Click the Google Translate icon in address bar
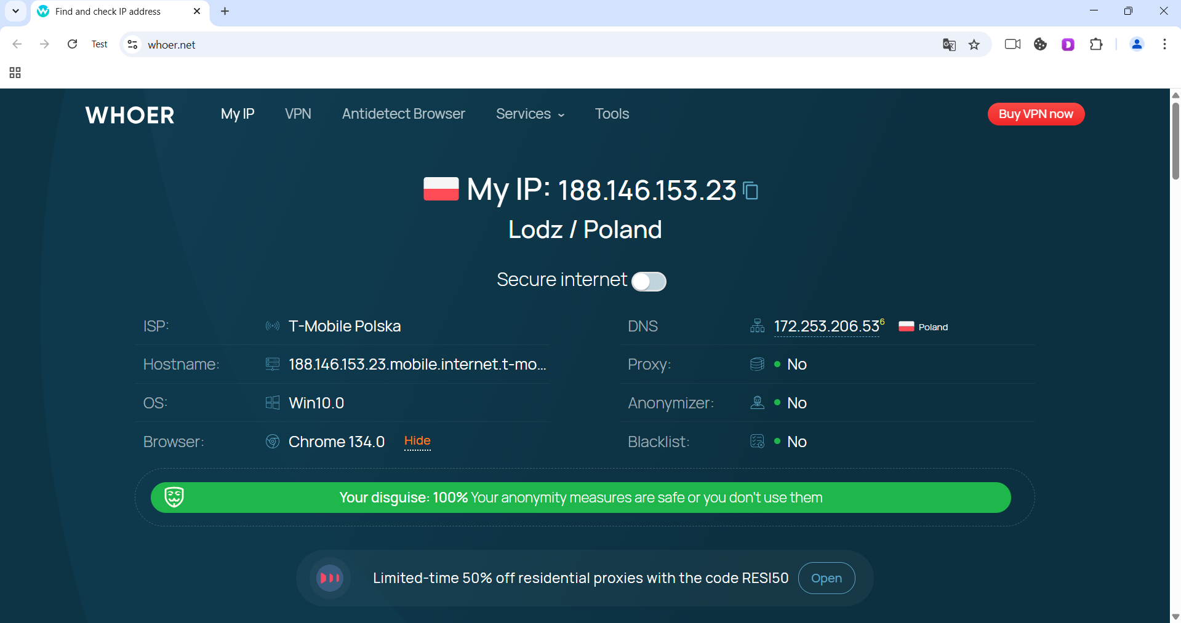The width and height of the screenshot is (1181, 623). pyautogui.click(x=949, y=44)
